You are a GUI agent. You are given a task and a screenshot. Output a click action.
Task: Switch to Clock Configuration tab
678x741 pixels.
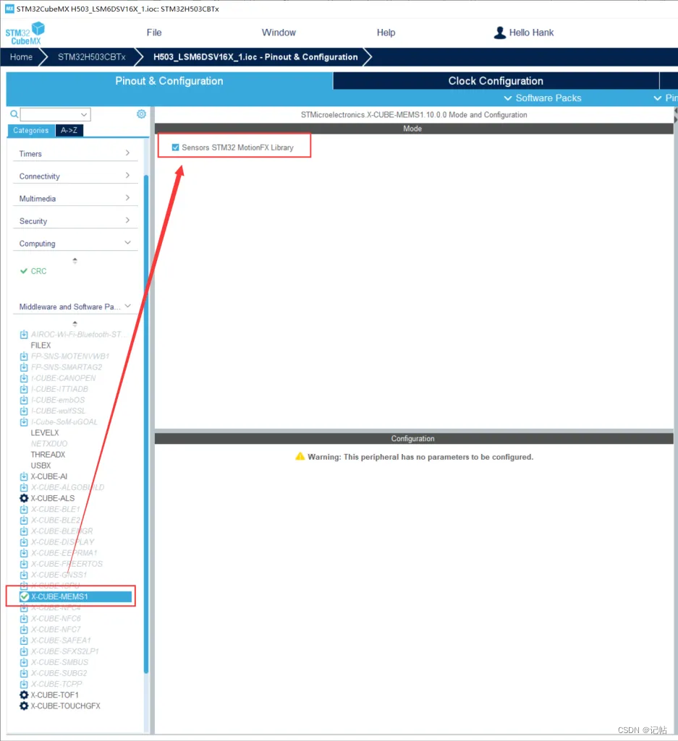[496, 81]
